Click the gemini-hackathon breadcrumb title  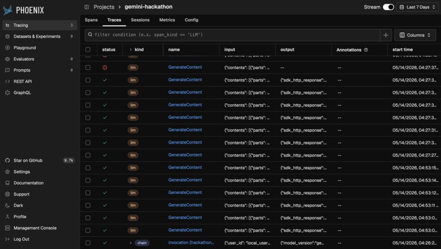148,7
